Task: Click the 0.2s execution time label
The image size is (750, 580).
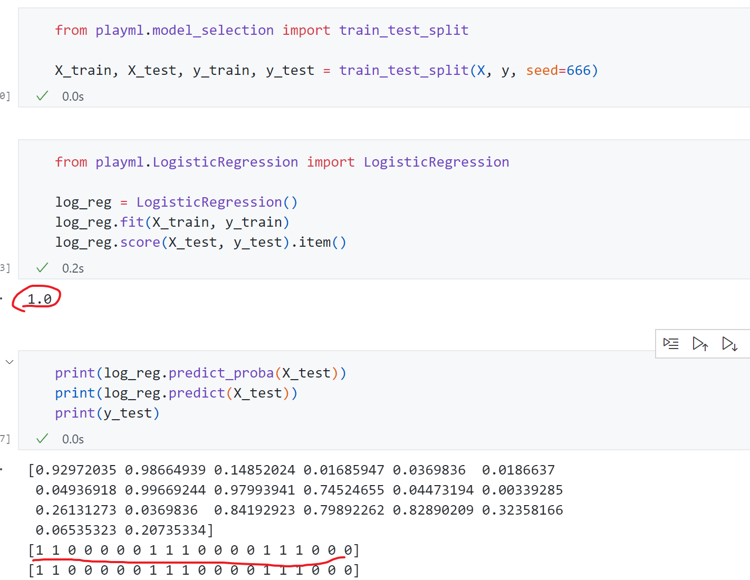Action: coord(73,268)
